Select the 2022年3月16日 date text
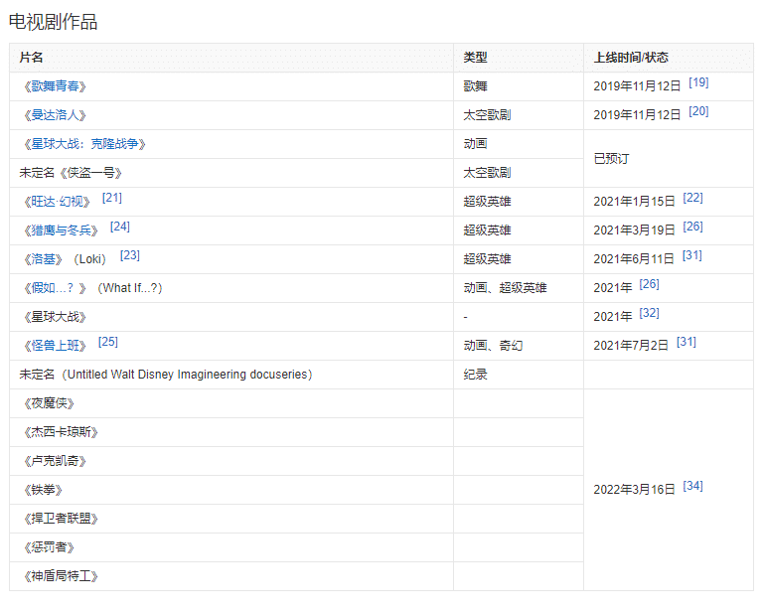Screen dimensions: 763x613 click(x=634, y=490)
